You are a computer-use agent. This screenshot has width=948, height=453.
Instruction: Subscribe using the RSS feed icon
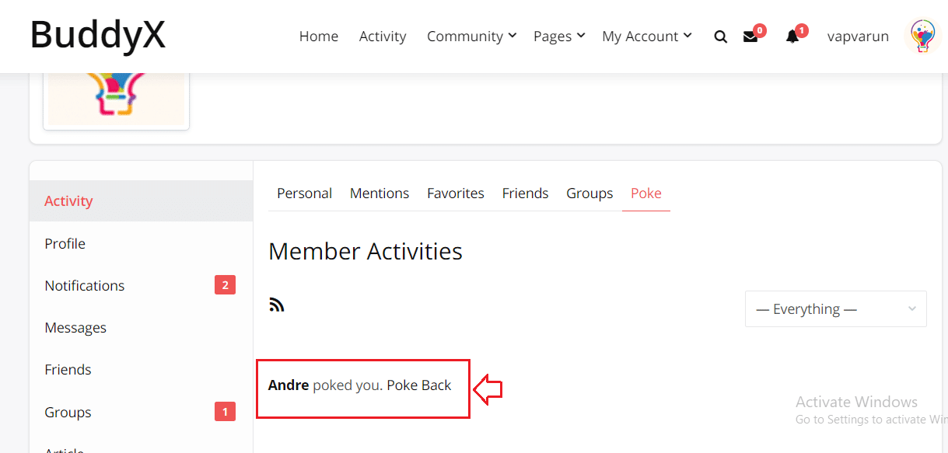277,304
